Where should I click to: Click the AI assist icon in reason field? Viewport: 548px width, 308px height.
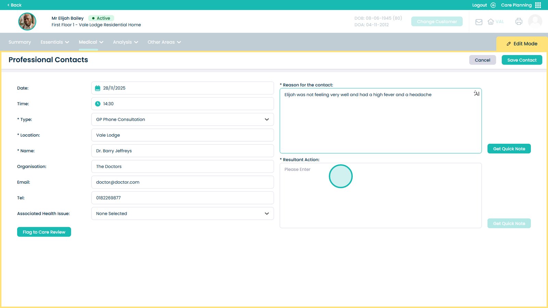pyautogui.click(x=476, y=93)
